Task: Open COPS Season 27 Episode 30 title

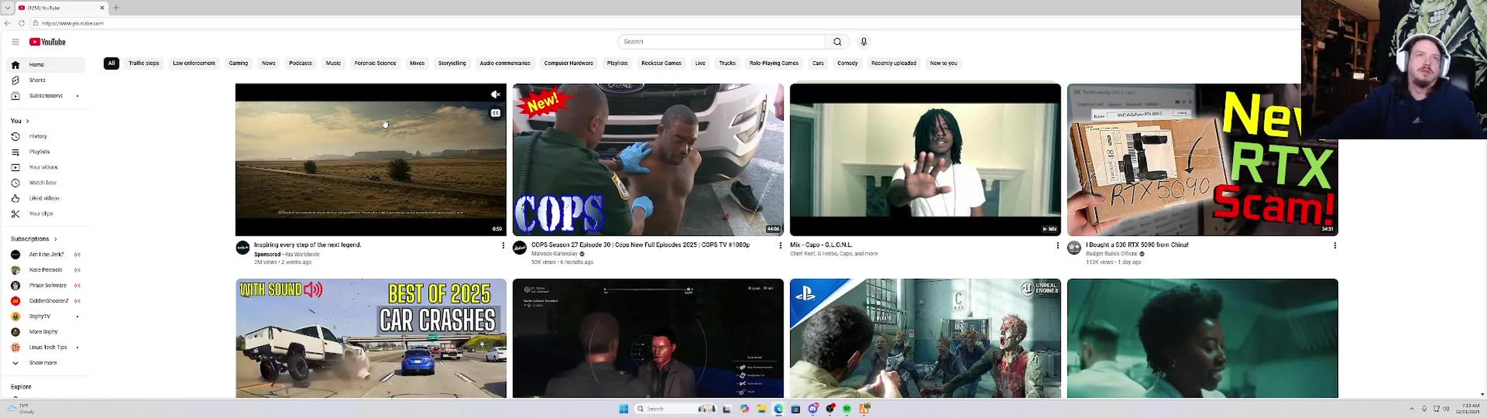Action: pyautogui.click(x=640, y=245)
